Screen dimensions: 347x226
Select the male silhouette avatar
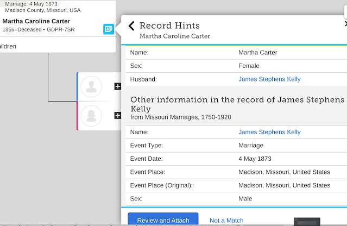click(94, 86)
